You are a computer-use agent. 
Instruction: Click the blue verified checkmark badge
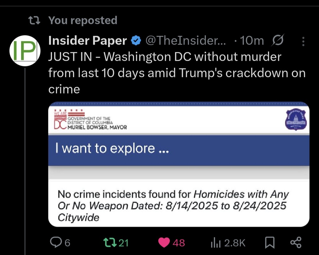(136, 41)
